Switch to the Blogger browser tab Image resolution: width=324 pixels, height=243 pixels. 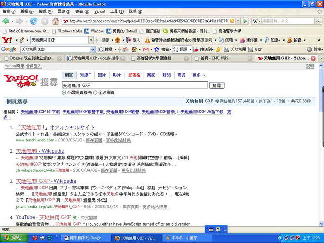[x=32, y=58]
